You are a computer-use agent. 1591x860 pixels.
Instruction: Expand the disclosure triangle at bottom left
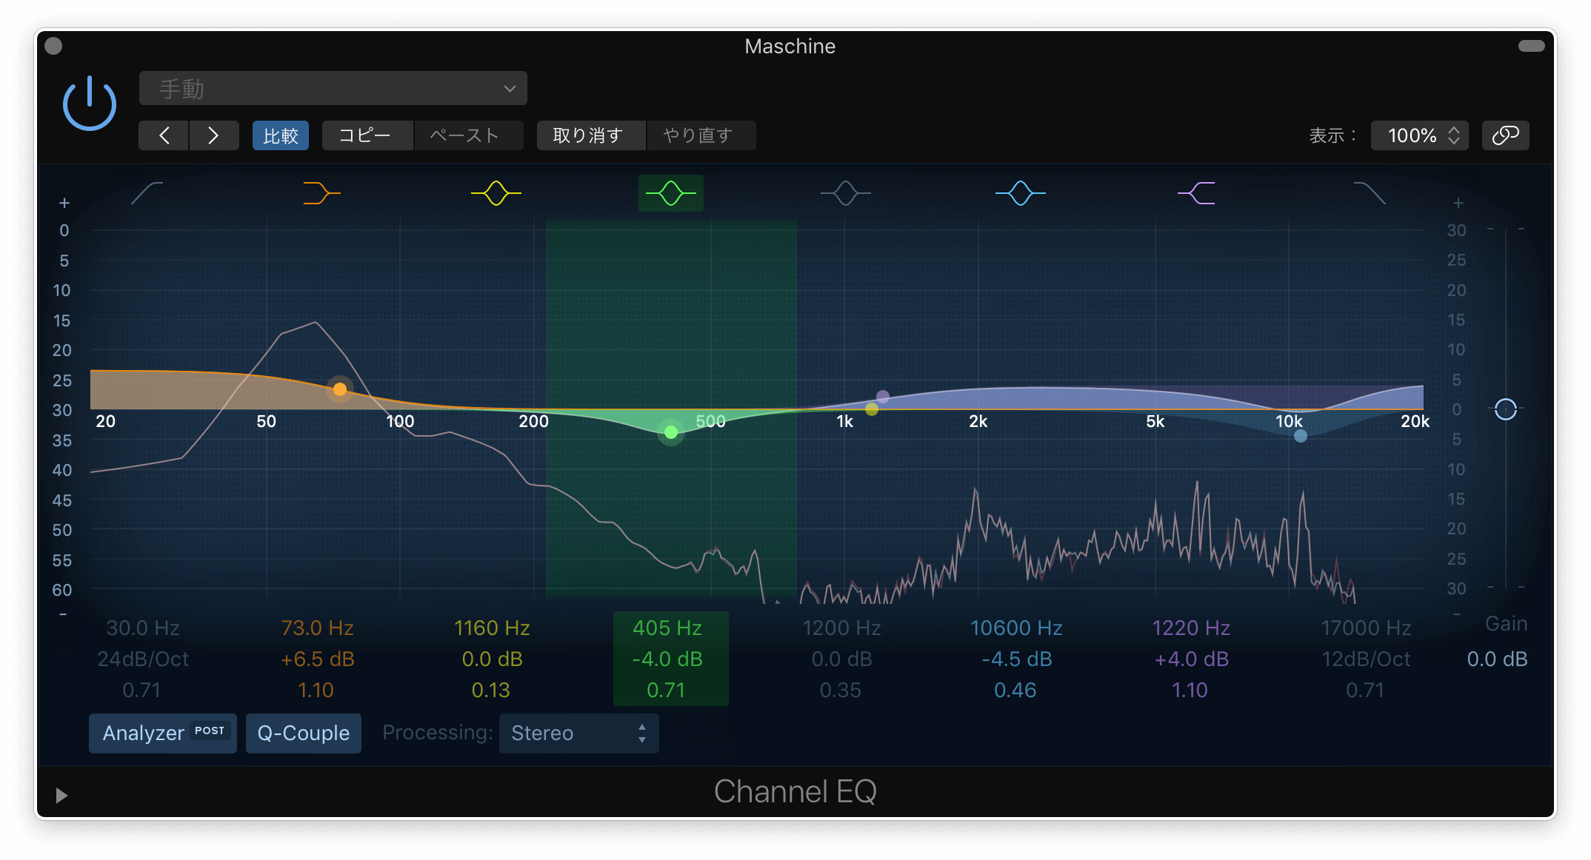tap(61, 795)
